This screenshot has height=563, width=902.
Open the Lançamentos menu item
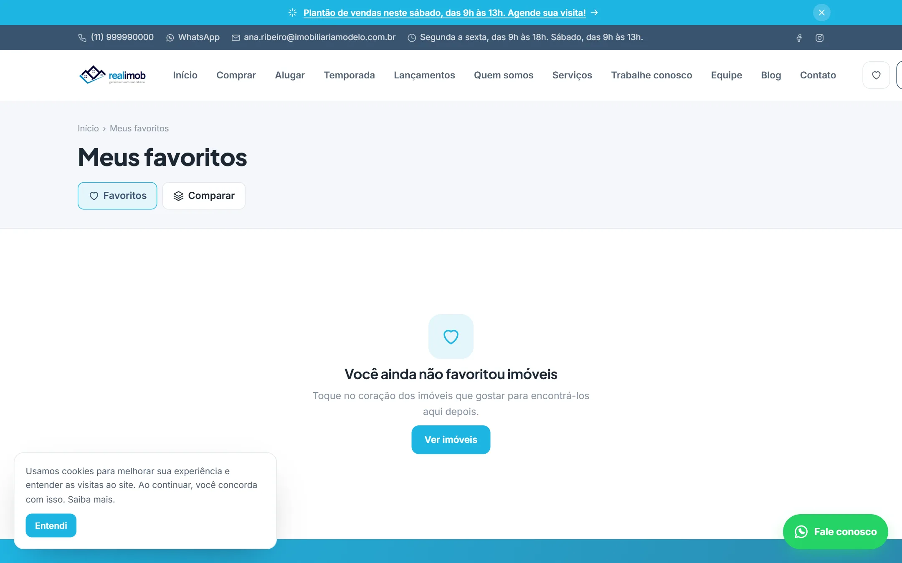point(424,75)
